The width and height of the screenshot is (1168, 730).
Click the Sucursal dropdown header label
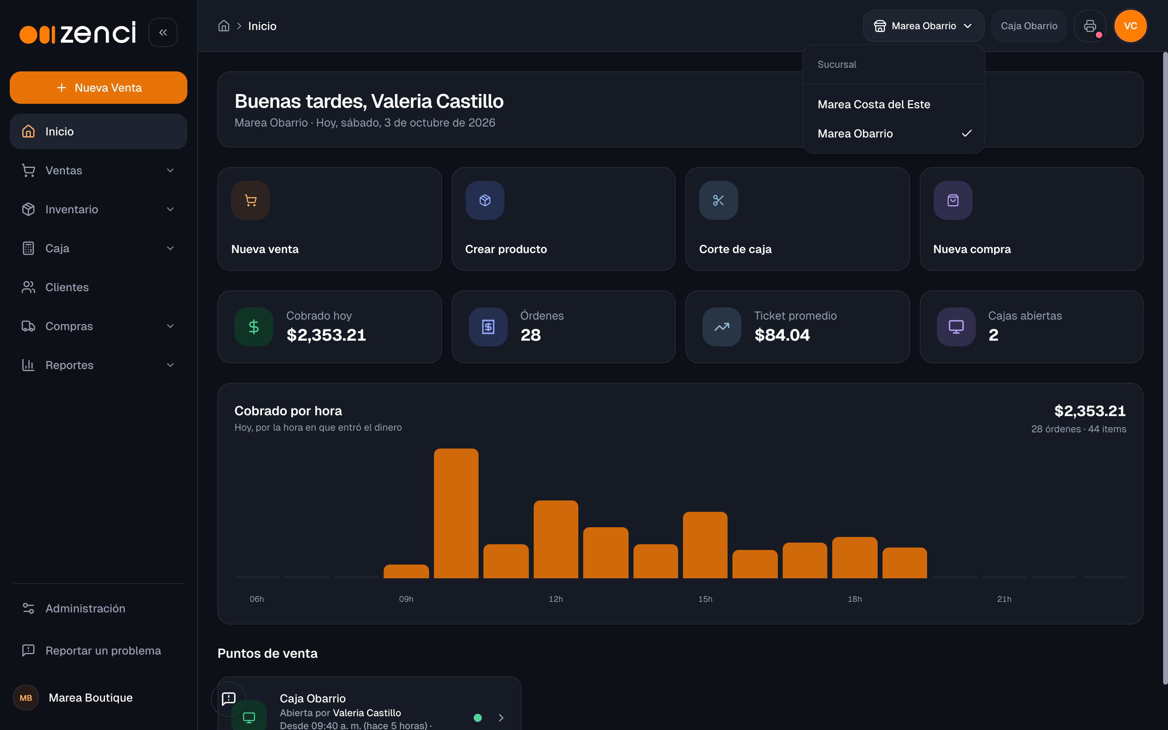837,65
